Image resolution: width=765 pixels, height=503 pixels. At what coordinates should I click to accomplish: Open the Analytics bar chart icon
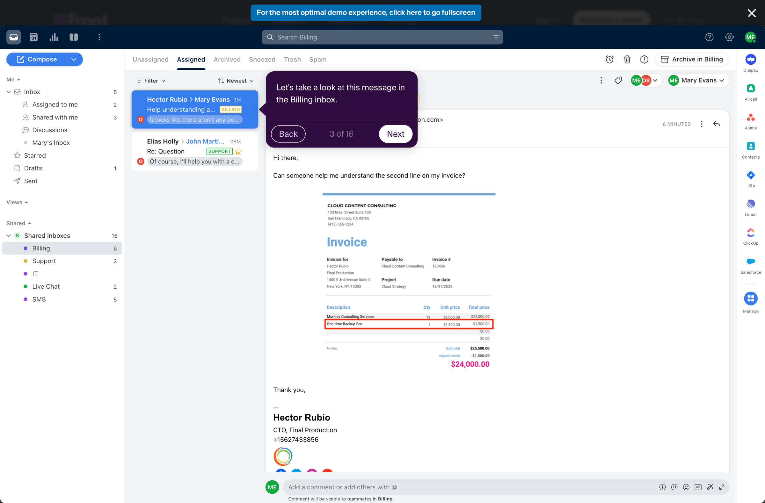54,37
